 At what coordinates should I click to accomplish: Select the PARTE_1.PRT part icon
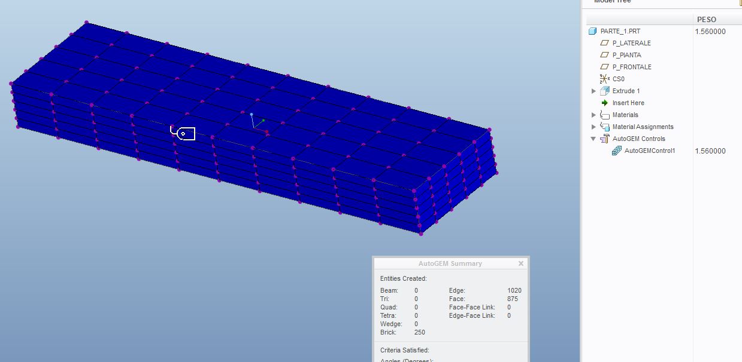(x=592, y=31)
